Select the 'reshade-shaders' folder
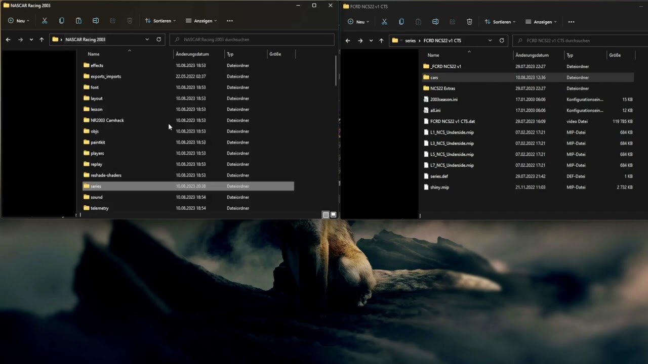Screen dimensions: 648x364 [188, 175]
